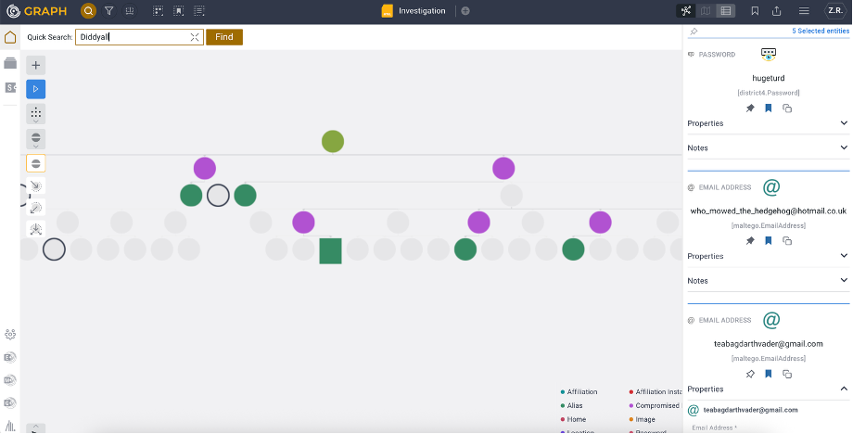Select the green square node
Viewport: 853px width, 434px height.
(330, 250)
